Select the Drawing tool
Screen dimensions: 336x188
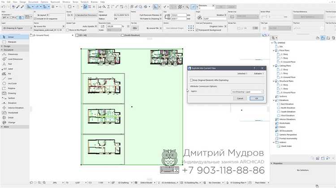[14, 93]
